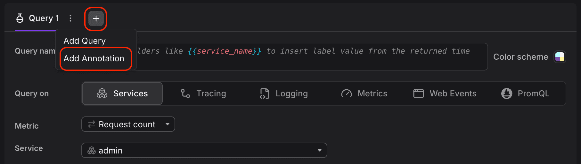Select Services as the query source
Image resolution: width=581 pixels, height=164 pixels.
pos(122,93)
